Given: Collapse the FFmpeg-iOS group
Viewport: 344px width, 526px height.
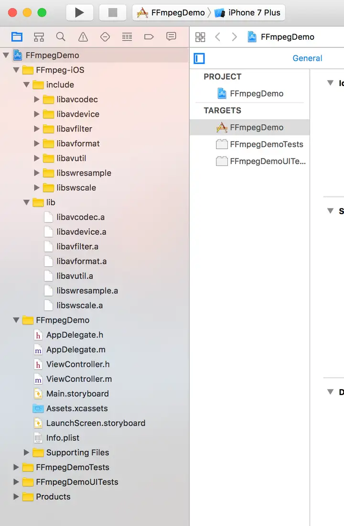Looking at the screenshot, I should 16,70.
